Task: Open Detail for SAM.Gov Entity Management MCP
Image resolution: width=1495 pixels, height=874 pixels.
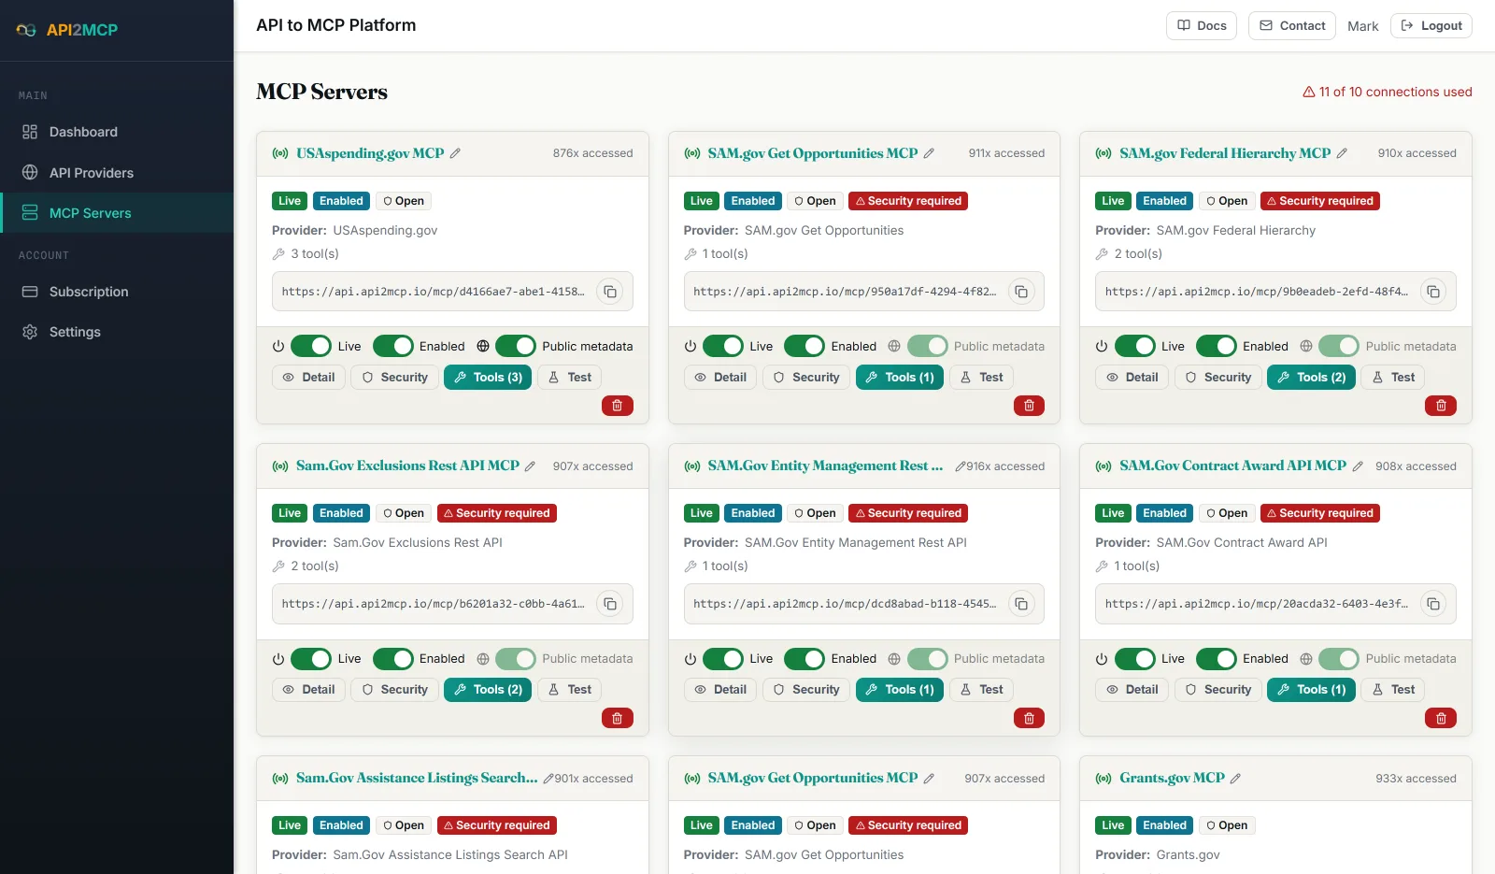Action: (x=720, y=690)
